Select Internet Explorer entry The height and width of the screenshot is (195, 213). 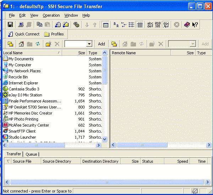[23, 83]
